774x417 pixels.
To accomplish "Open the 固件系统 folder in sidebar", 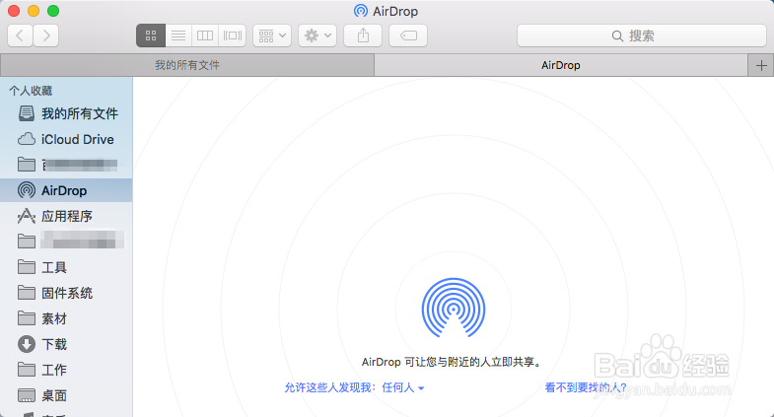I will pos(66,293).
